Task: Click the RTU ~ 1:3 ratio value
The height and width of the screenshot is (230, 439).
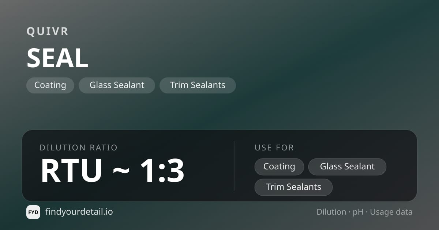Action: tap(112, 170)
